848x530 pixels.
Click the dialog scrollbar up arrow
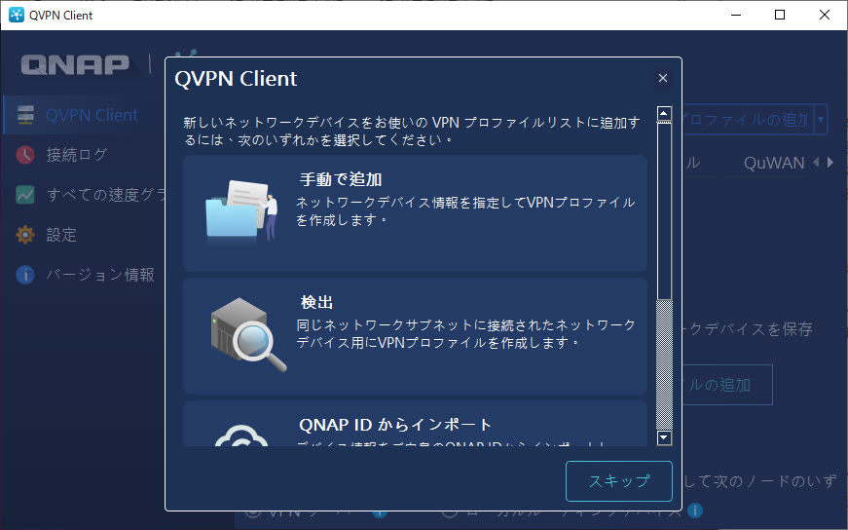pyautogui.click(x=664, y=114)
